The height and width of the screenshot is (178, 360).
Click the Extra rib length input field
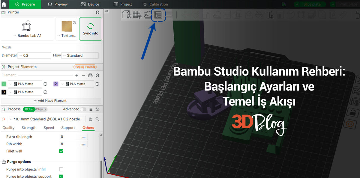[73, 137]
